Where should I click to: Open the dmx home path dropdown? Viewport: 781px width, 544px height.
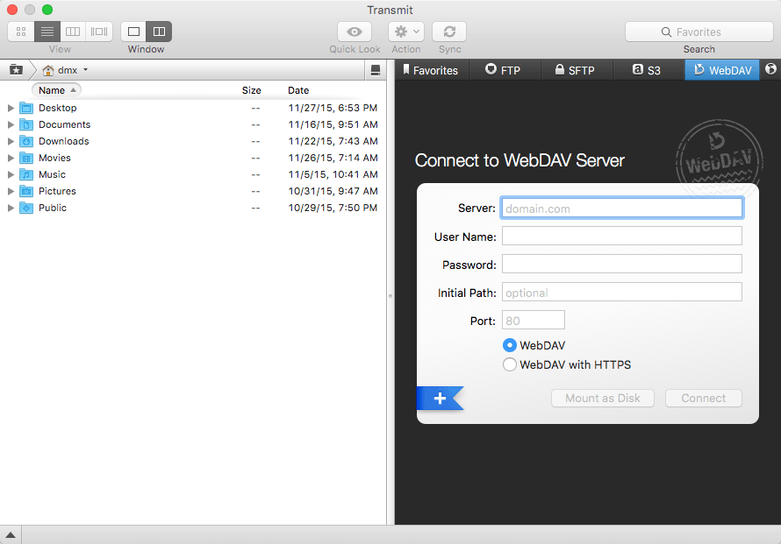click(x=65, y=70)
